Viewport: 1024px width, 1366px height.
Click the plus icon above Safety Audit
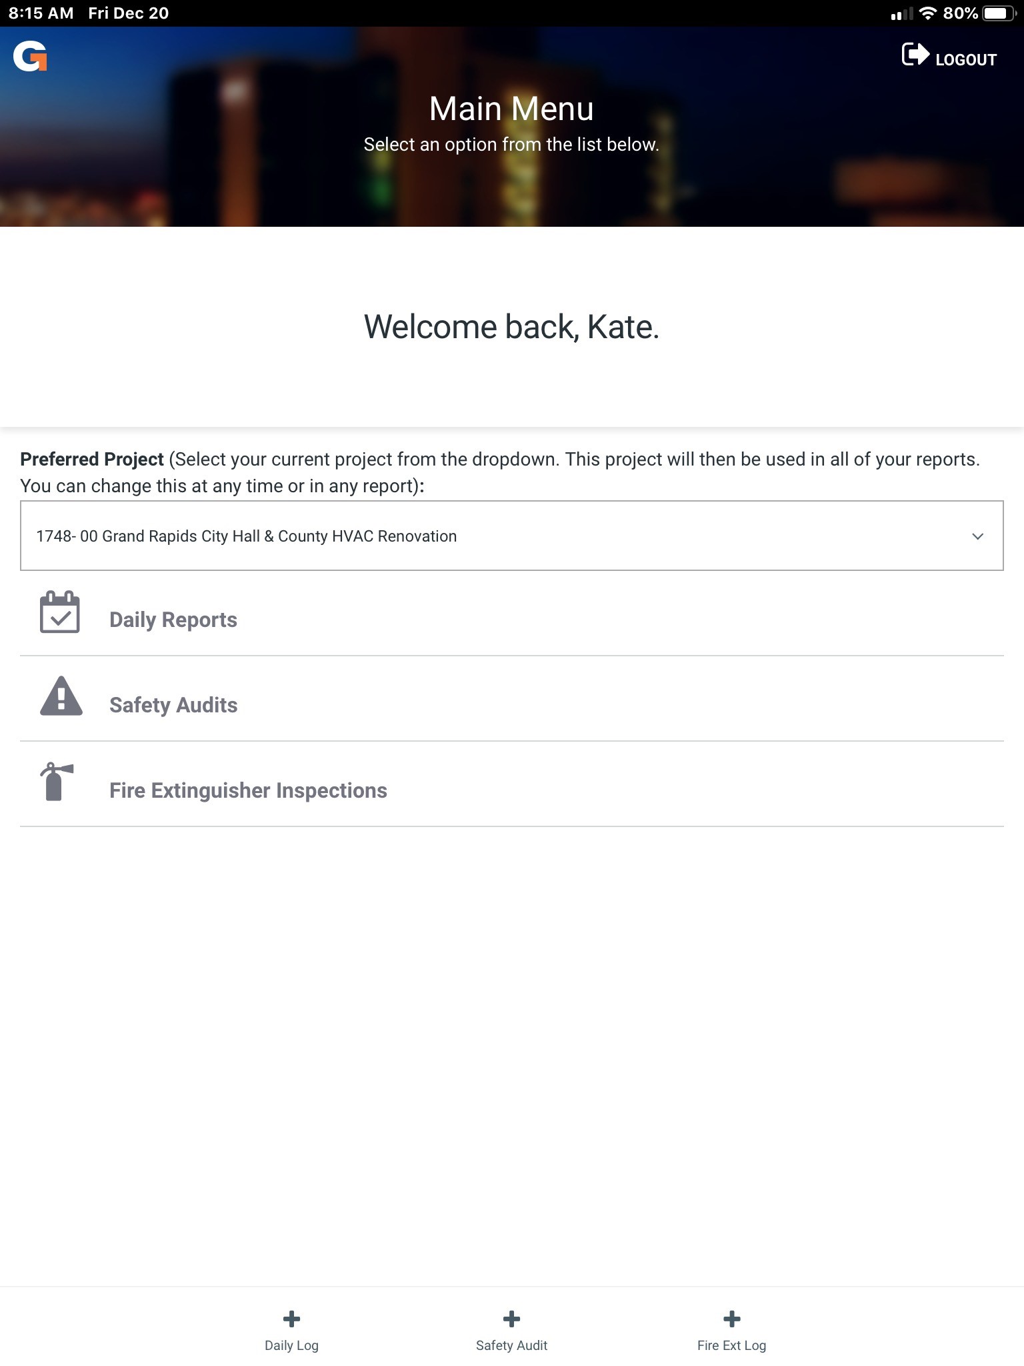click(511, 1319)
